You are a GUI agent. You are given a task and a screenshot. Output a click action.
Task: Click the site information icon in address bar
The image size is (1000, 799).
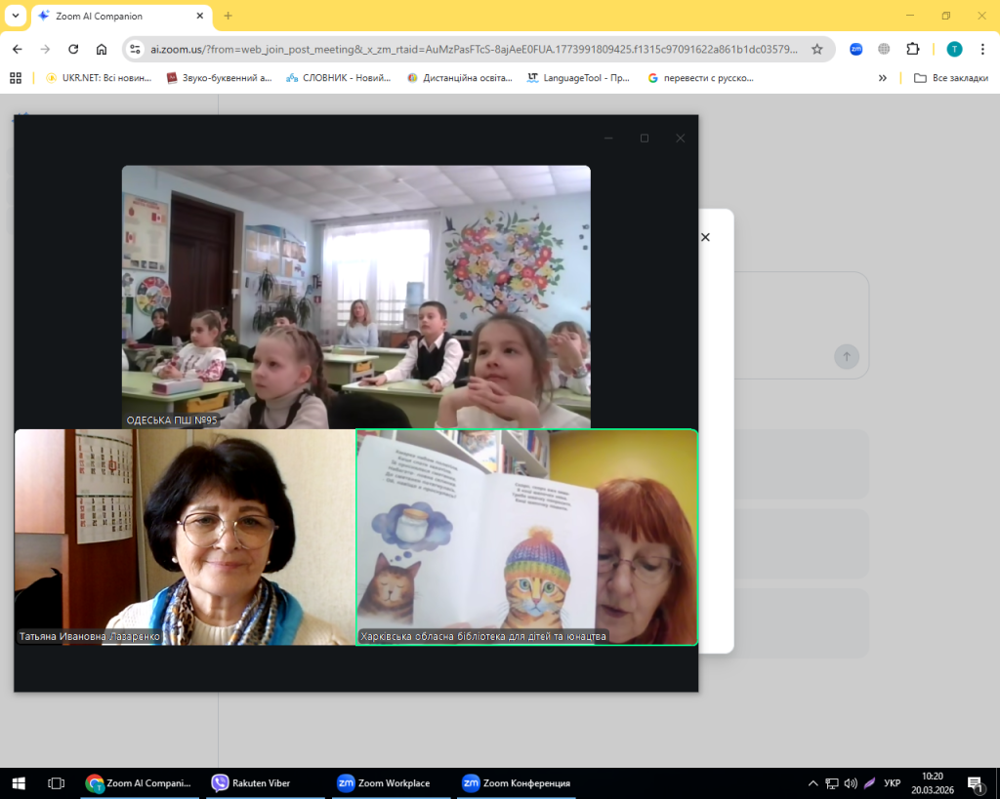point(137,49)
